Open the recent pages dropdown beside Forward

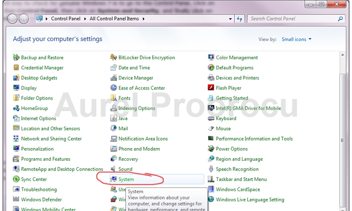(x=32, y=19)
